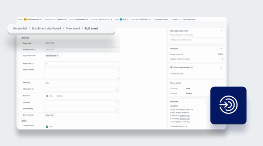
Task: Show the Apgar Score info tooltip icon
Action: (33, 64)
